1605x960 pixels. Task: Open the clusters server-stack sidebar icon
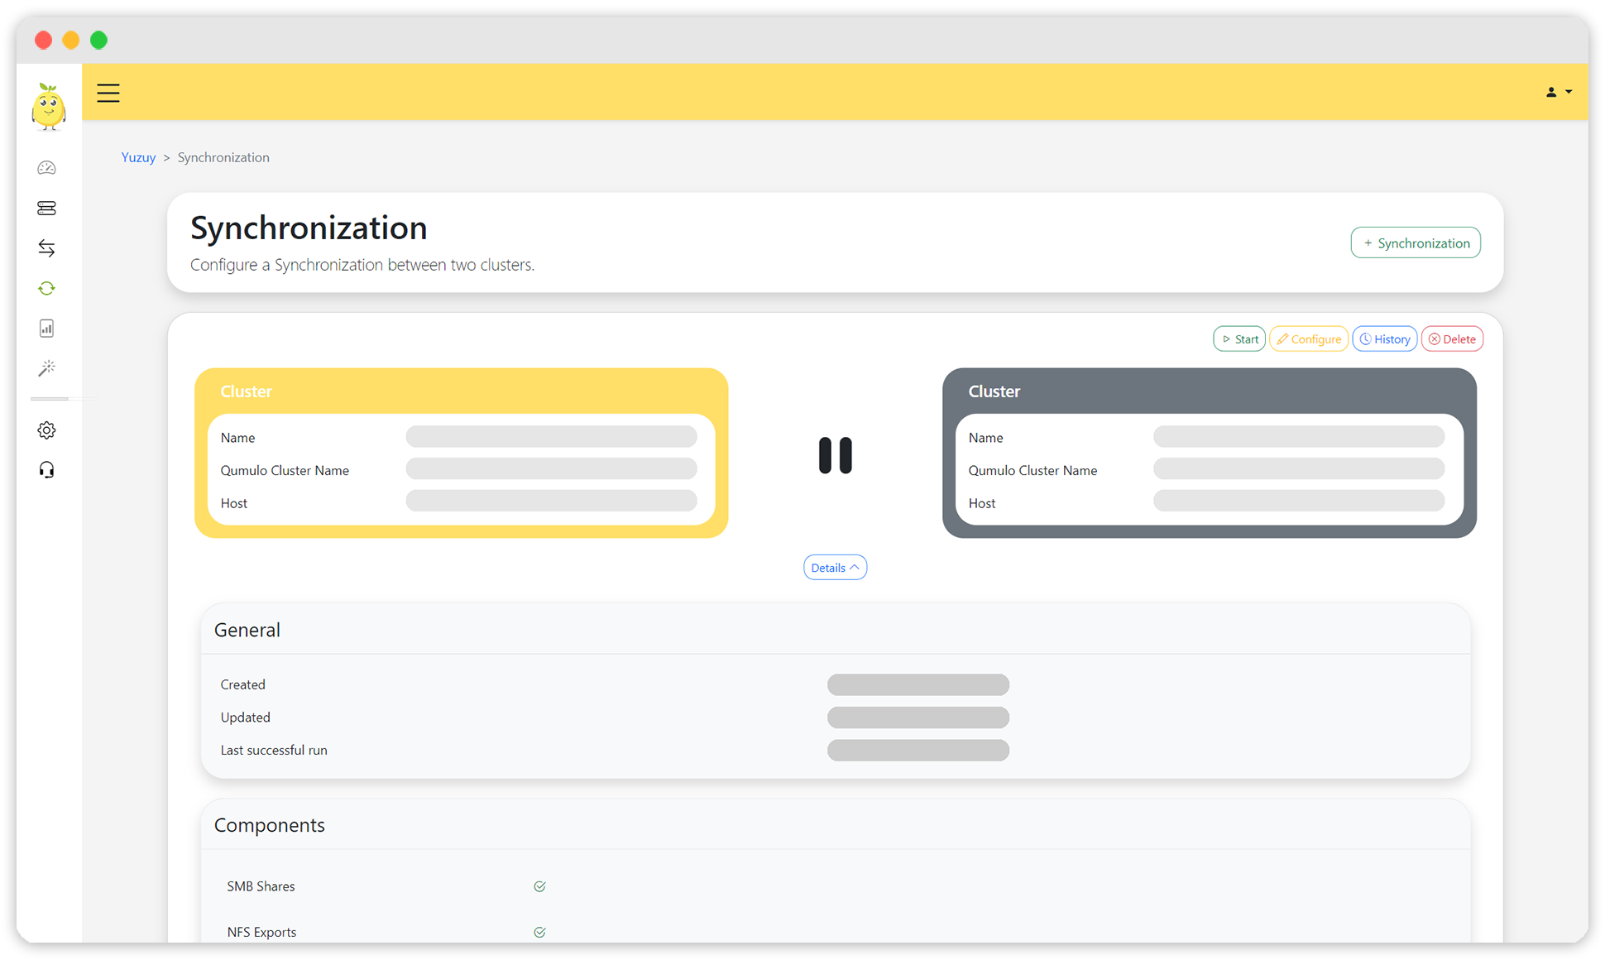pos(46,209)
